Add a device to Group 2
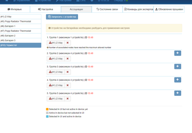 click(x=178, y=53)
